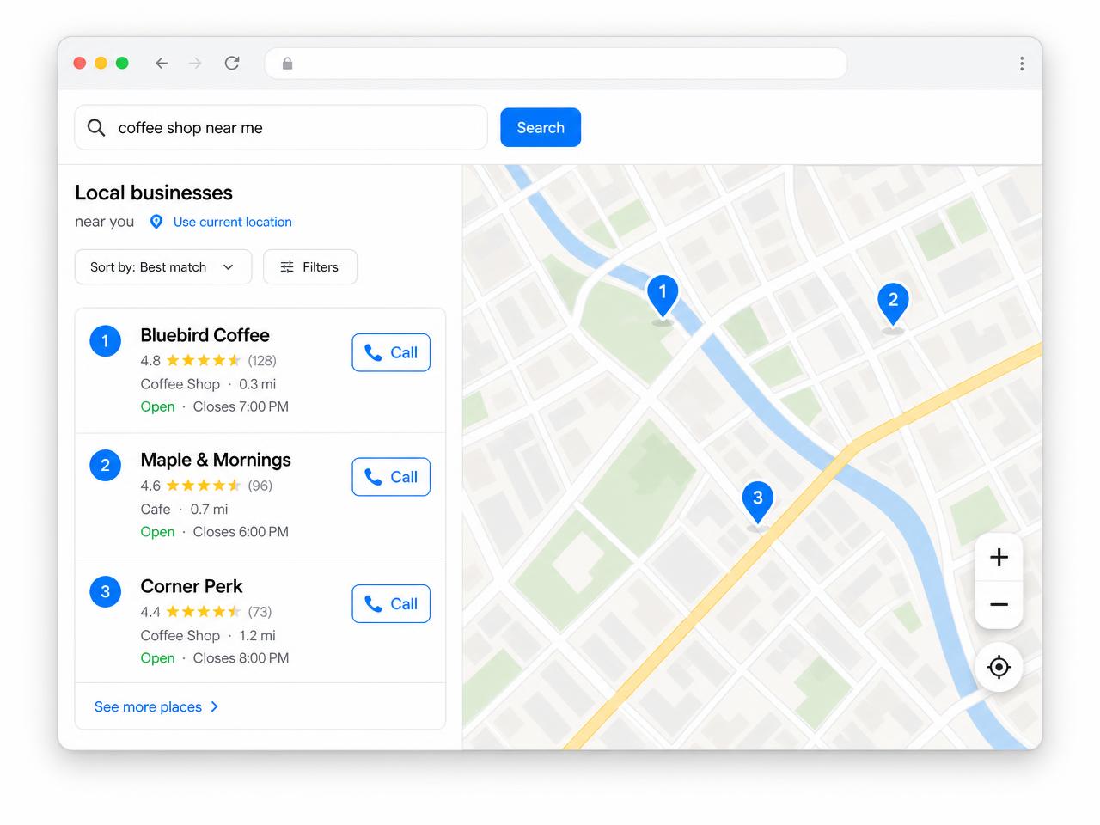Click the 4.8 rating number
Screen dimensions: 1100x825
(150, 360)
